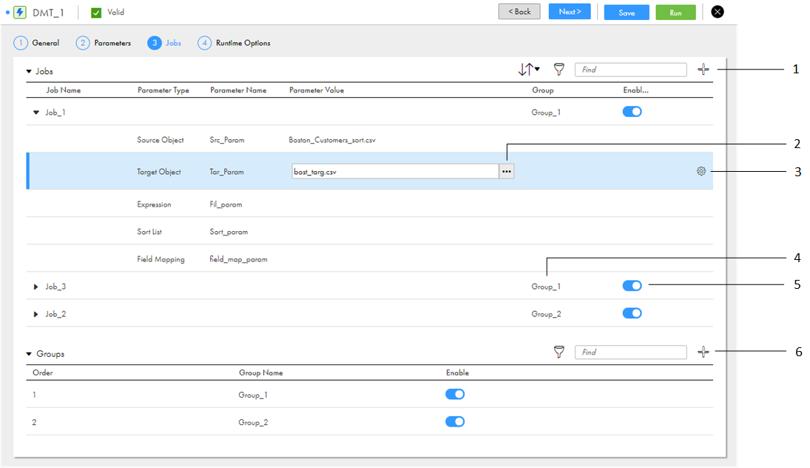Close the task with the X button
810x468 pixels.
point(718,12)
